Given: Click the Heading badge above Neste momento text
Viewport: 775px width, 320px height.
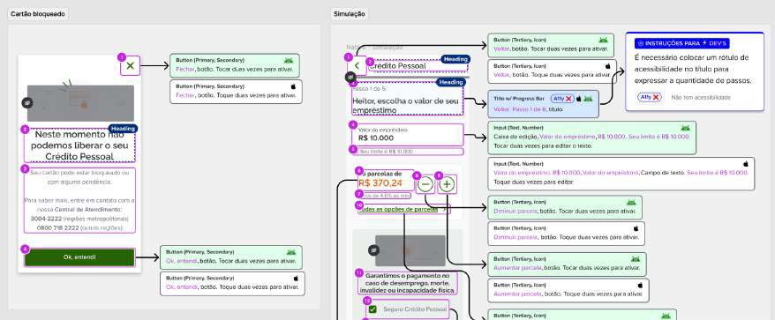Looking at the screenshot, I should coord(123,129).
